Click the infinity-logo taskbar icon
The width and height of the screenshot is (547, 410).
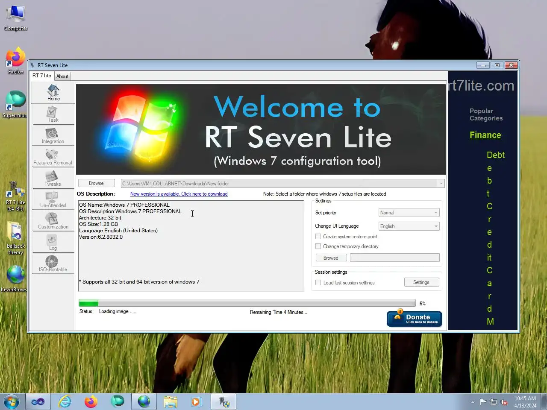(38, 402)
